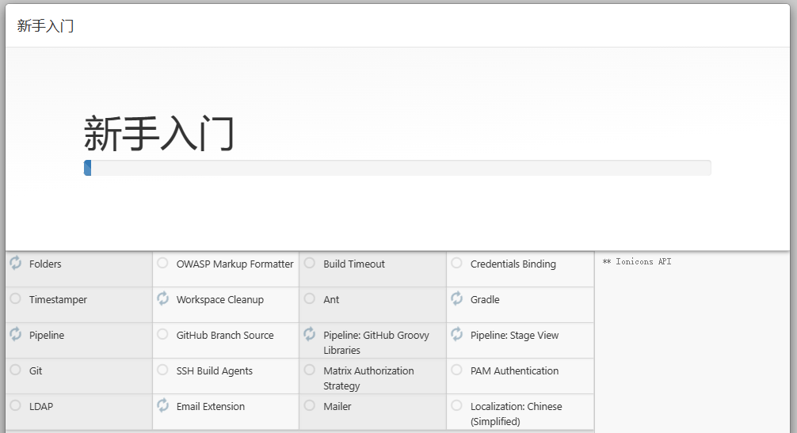The width and height of the screenshot is (797, 433).
Task: Click the pending circle beside OWASP Markup Formatter
Action: pos(162,263)
